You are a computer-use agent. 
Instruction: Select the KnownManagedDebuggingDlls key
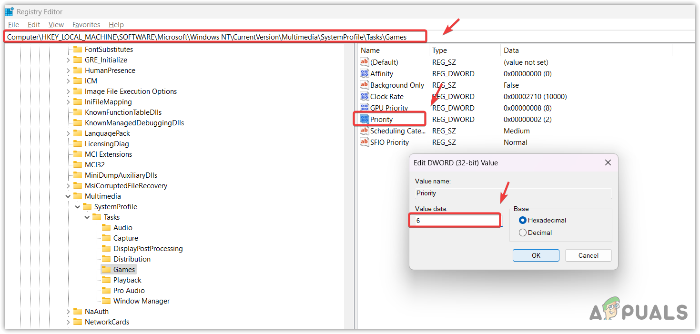134,122
